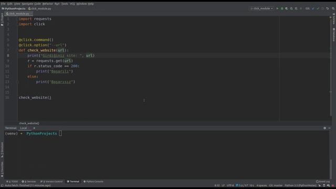Open the Tools menu
Viewport: 336px width, 189px height.
click(65, 4)
